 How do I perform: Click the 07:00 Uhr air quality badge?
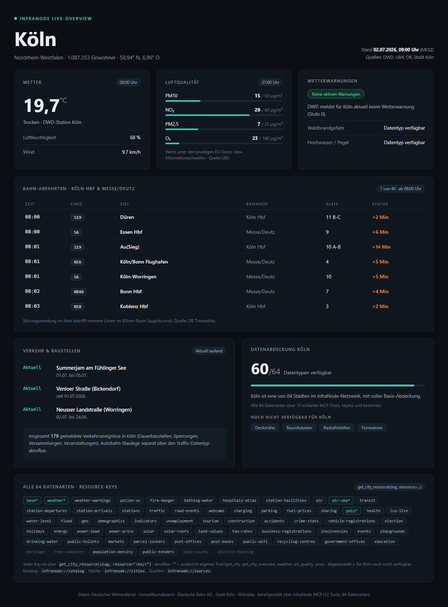[271, 82]
